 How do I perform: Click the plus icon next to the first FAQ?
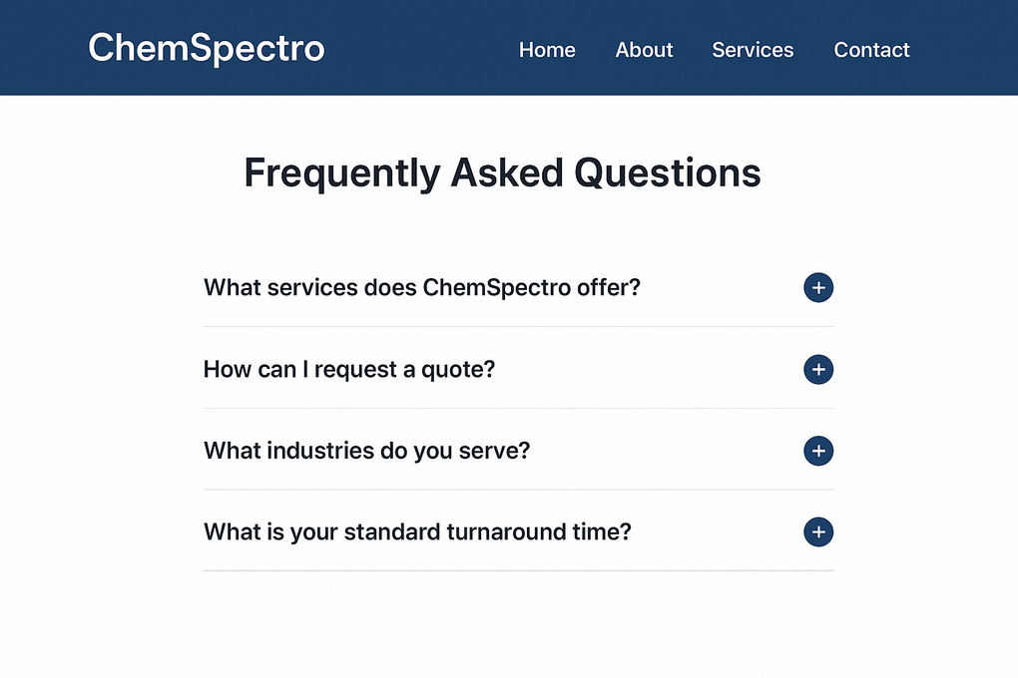(x=818, y=287)
